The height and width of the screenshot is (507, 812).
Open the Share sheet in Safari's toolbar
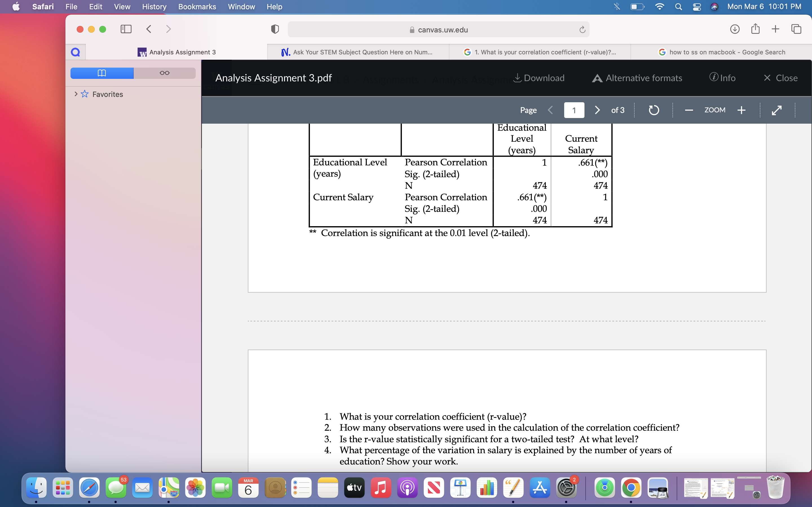(x=755, y=29)
